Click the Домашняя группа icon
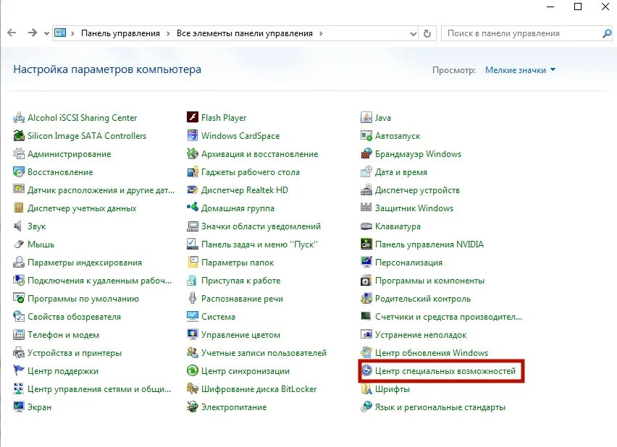This screenshot has height=447, width=617. (x=193, y=208)
